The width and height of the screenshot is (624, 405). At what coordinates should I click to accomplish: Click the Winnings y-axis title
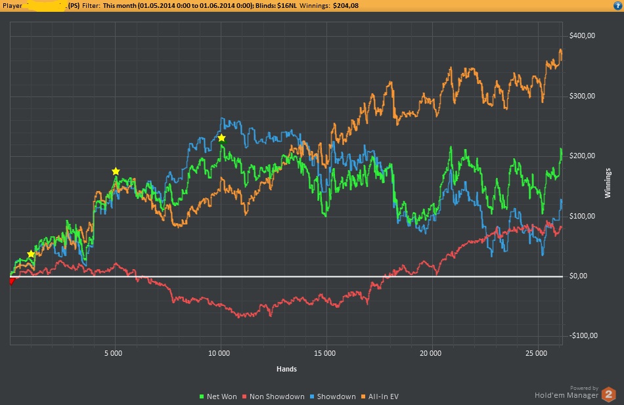click(x=608, y=183)
